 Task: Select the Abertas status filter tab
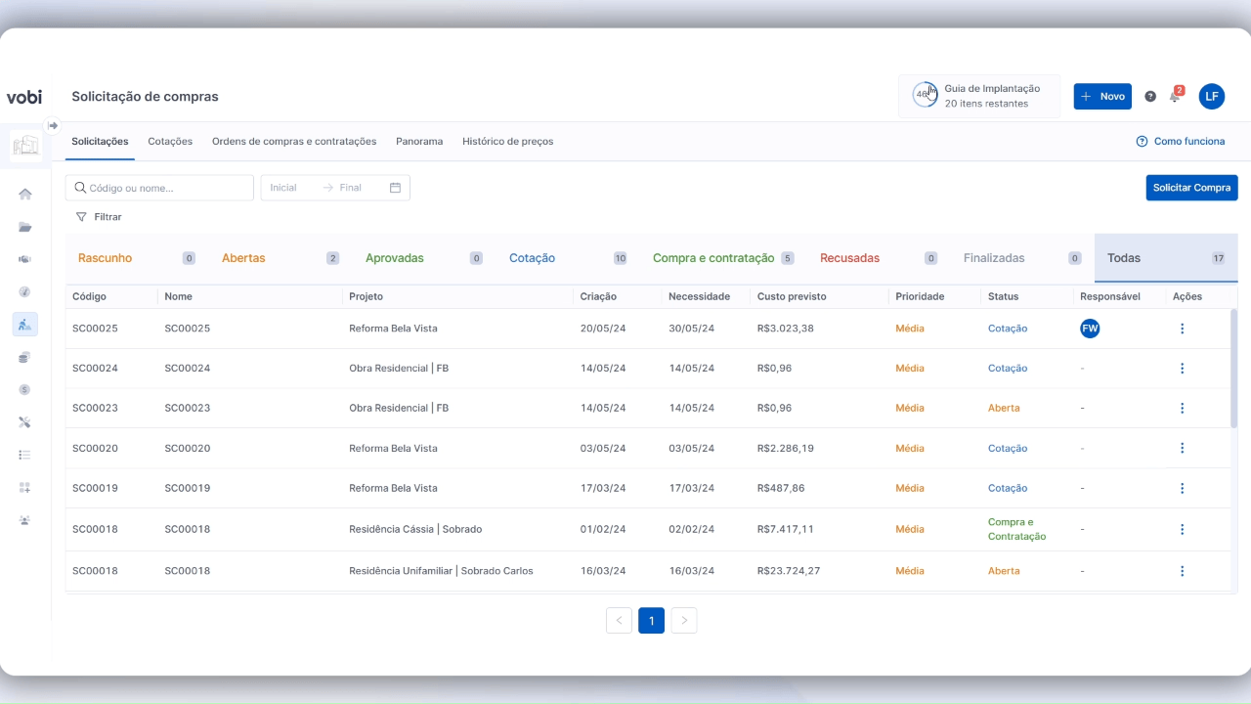243,258
